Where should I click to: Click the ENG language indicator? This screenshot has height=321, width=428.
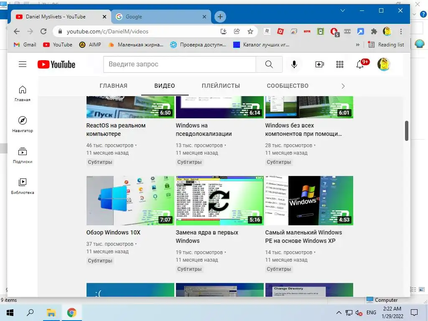(x=371, y=313)
